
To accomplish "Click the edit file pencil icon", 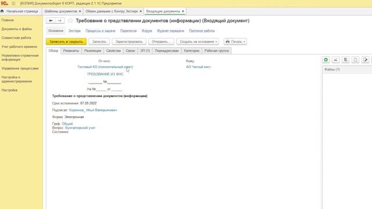I will (366, 60).
